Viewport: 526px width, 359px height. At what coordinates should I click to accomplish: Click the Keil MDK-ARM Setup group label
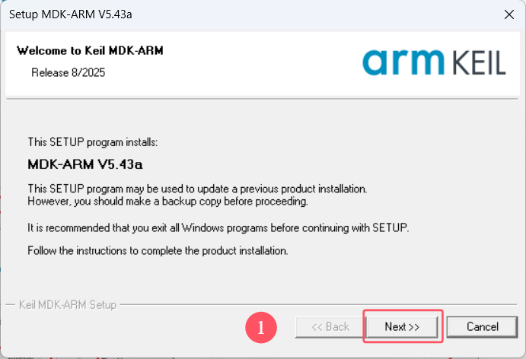68,305
